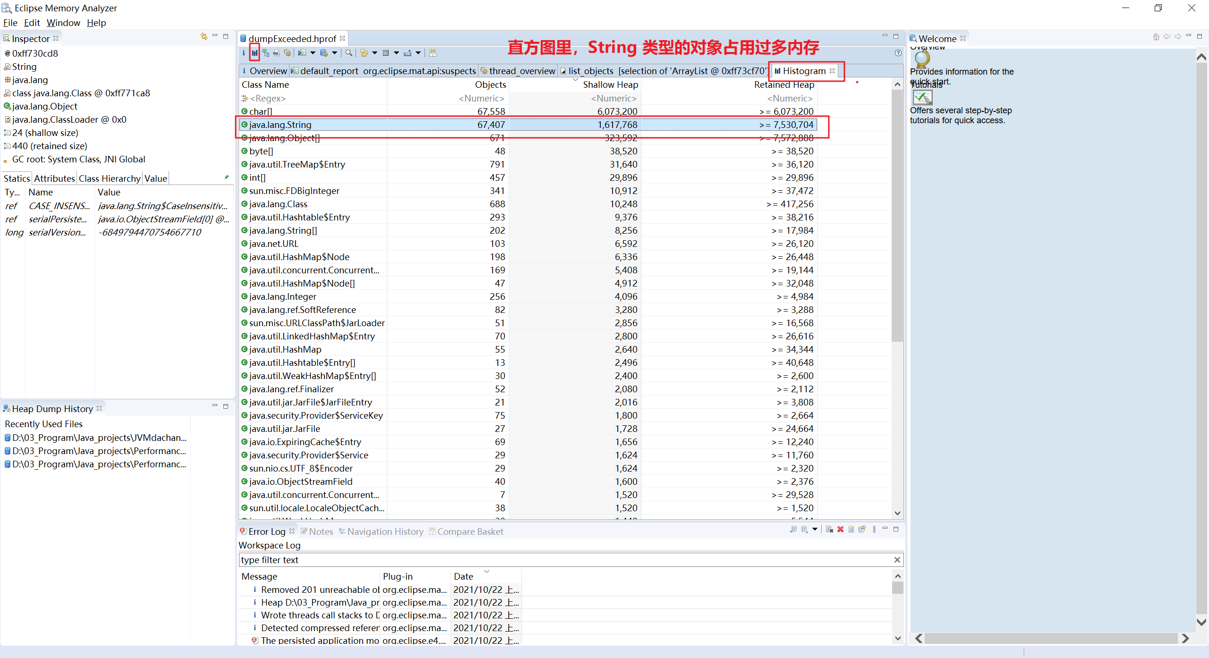Switch to the Navigation History tab
Viewport: 1209px width, 658px height.
pos(381,531)
